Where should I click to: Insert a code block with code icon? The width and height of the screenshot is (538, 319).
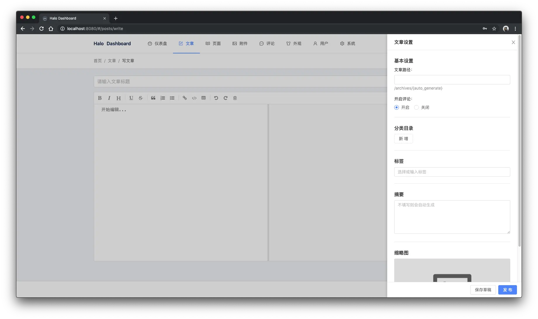pos(194,98)
